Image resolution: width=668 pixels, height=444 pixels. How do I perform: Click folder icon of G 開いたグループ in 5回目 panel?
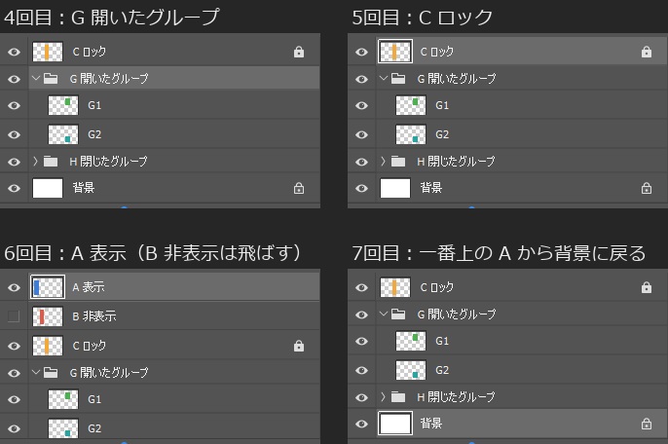tap(398, 79)
